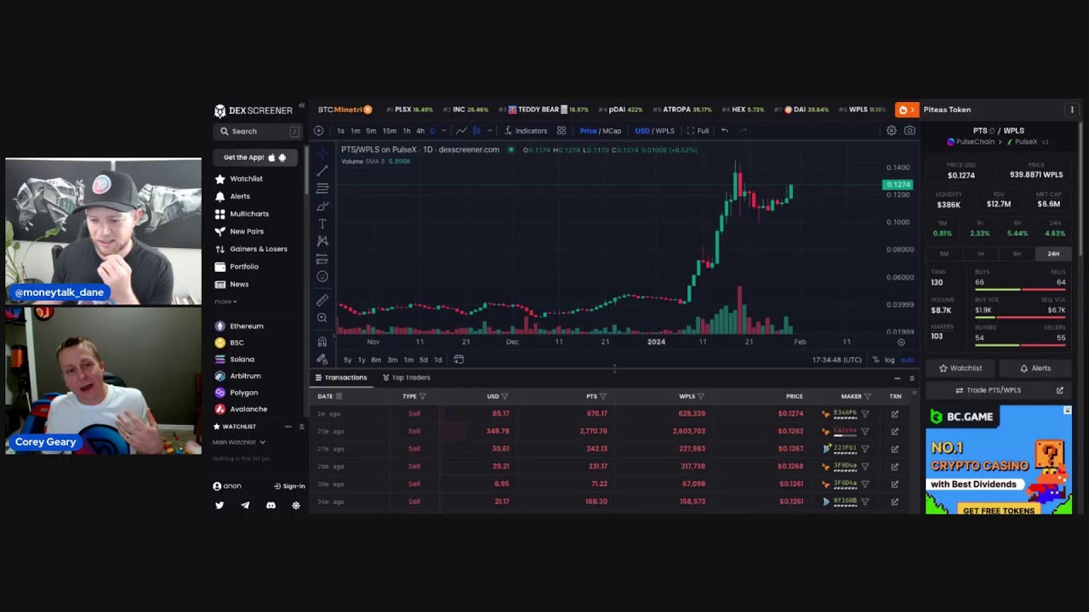This screenshot has height=612, width=1089.
Task: Toggle auto scale on chart
Action: (x=907, y=360)
